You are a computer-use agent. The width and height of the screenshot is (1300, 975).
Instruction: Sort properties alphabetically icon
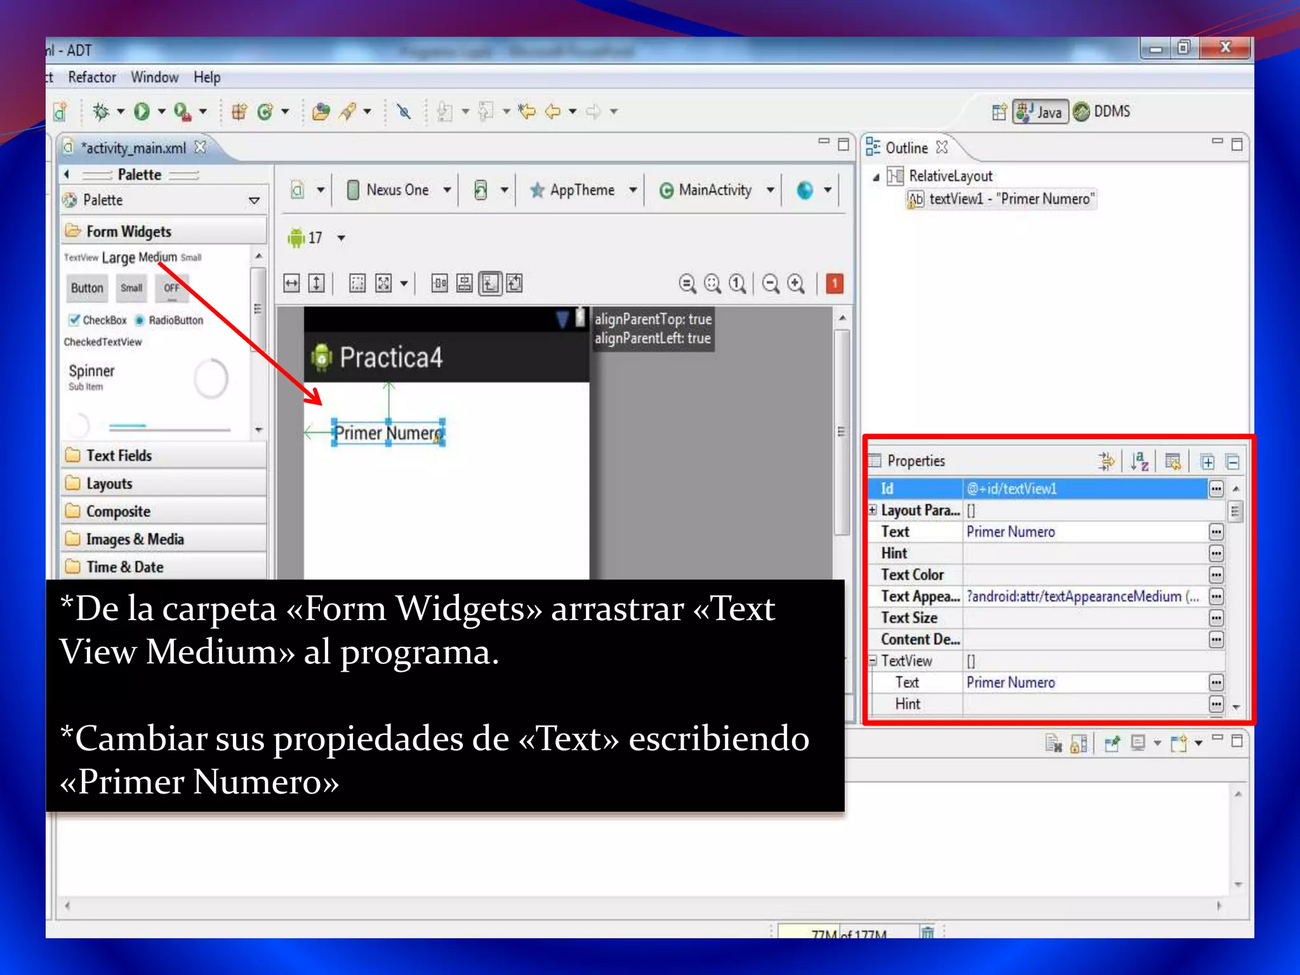pos(1139,461)
